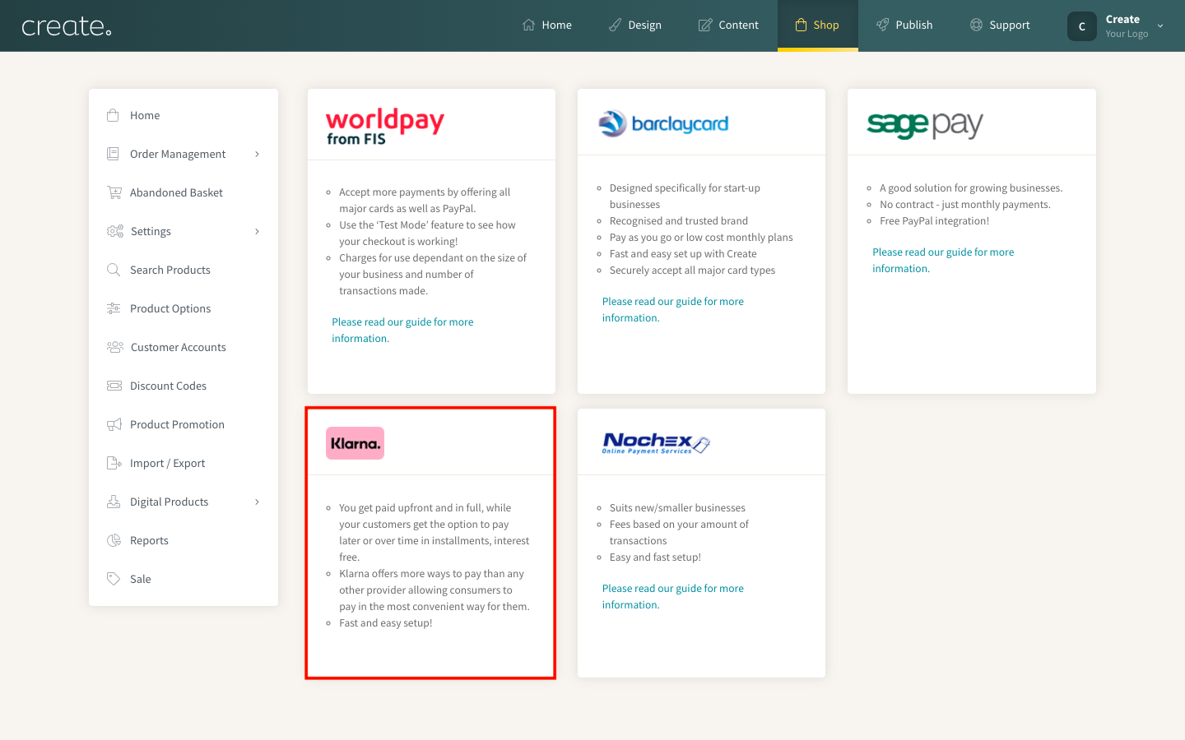The image size is (1185, 740).
Task: Click the Home house icon in top navigation
Action: [x=528, y=25]
